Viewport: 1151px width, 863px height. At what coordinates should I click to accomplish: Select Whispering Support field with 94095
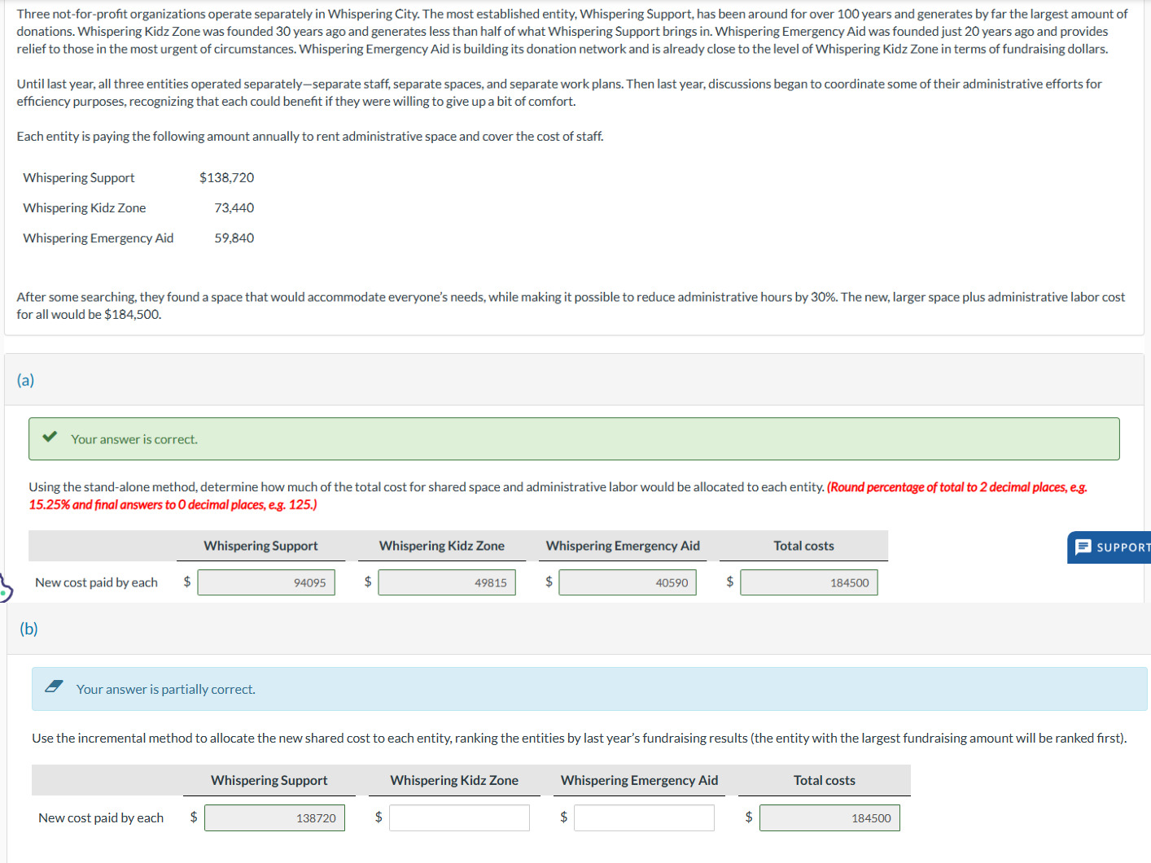[266, 582]
